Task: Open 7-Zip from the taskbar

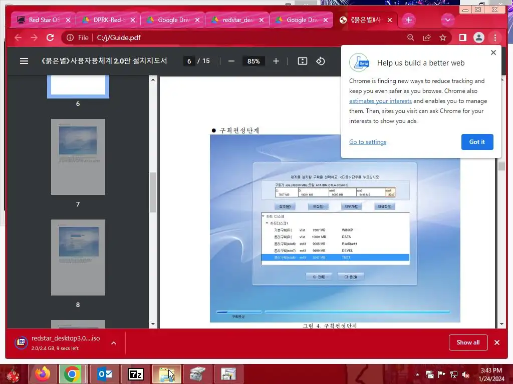Action: click(x=135, y=374)
